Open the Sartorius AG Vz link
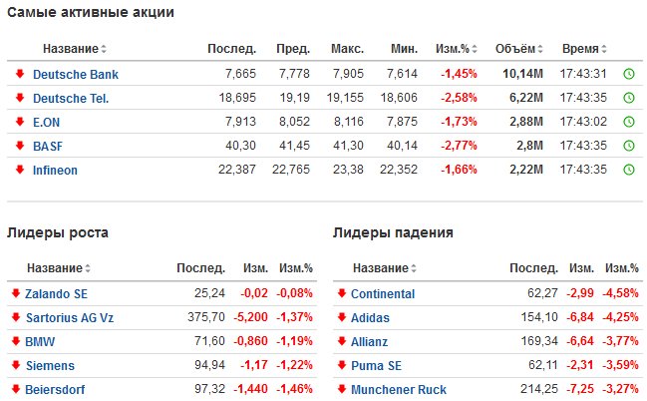647x401 pixels. click(x=70, y=318)
